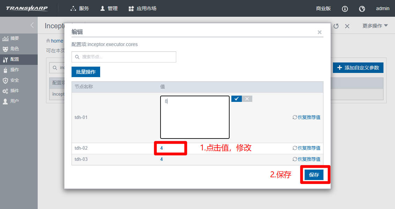This screenshot has height=209, width=395.
Task: Open 摘要 summary in the sidebar
Action: point(14,38)
